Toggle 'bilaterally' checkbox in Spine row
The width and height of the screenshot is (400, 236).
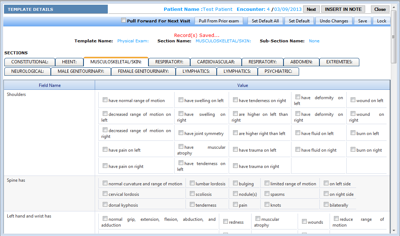(326, 205)
